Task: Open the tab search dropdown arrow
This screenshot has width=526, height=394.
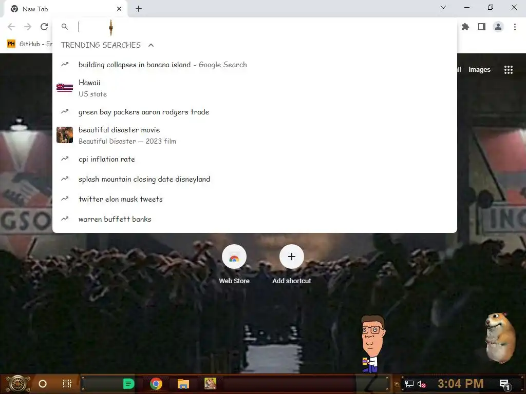Action: coord(443,7)
